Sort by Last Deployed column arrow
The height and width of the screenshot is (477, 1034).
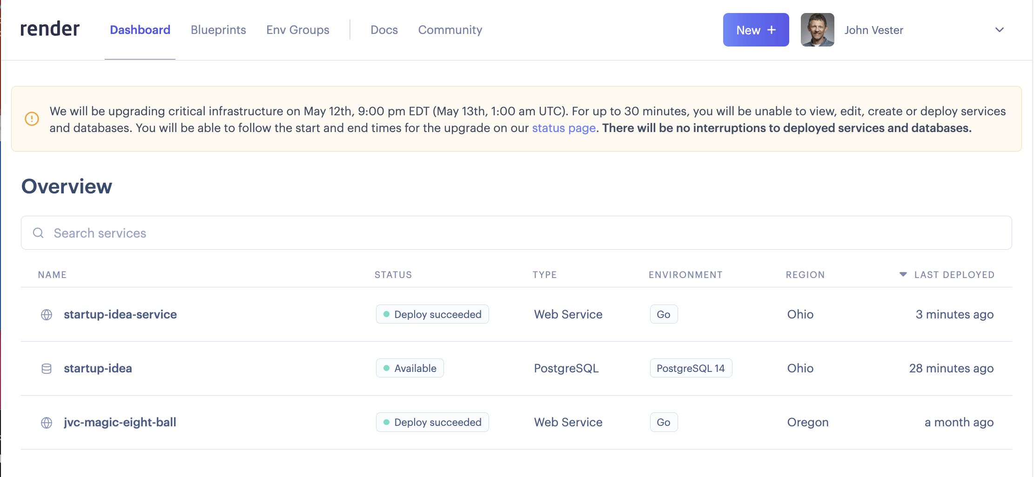pos(903,274)
